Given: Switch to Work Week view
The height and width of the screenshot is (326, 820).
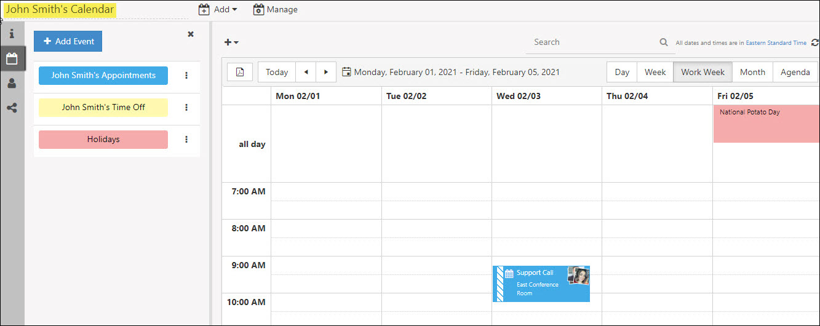Looking at the screenshot, I should tap(703, 72).
